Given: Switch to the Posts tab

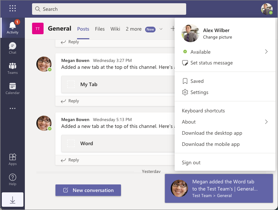Looking at the screenshot, I should tap(83, 29).
